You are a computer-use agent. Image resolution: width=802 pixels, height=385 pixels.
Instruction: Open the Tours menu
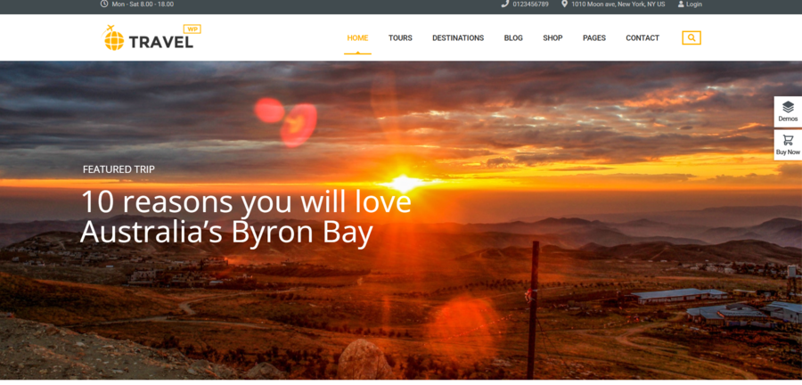400,37
